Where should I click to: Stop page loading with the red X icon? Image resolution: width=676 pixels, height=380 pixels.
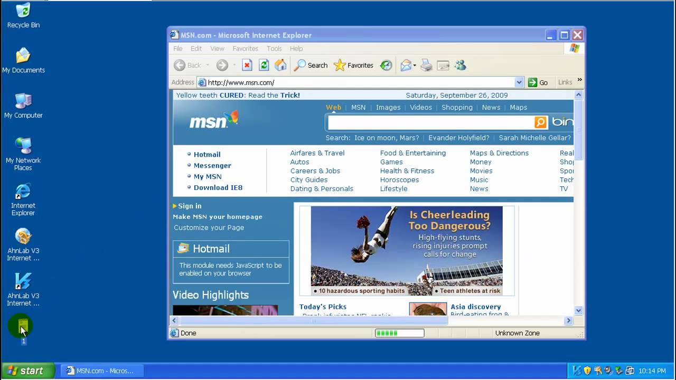247,65
